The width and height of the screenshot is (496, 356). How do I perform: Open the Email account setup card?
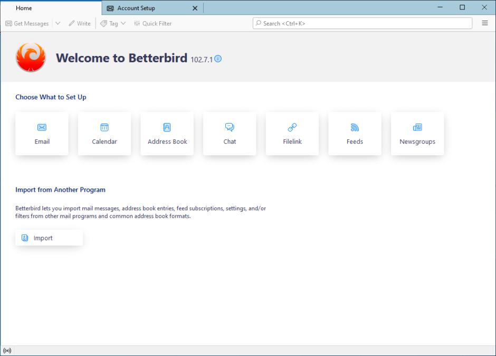(42, 133)
